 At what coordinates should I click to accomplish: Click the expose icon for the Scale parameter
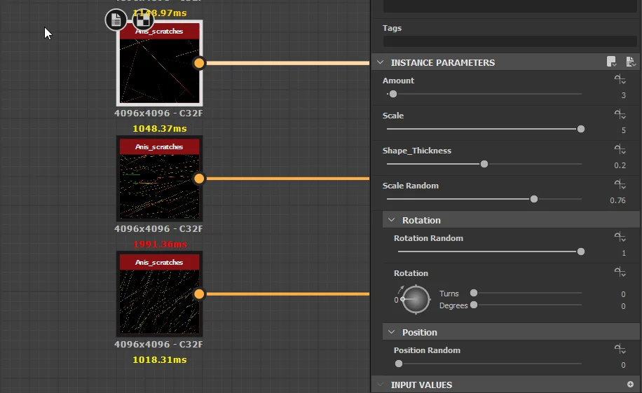point(620,114)
